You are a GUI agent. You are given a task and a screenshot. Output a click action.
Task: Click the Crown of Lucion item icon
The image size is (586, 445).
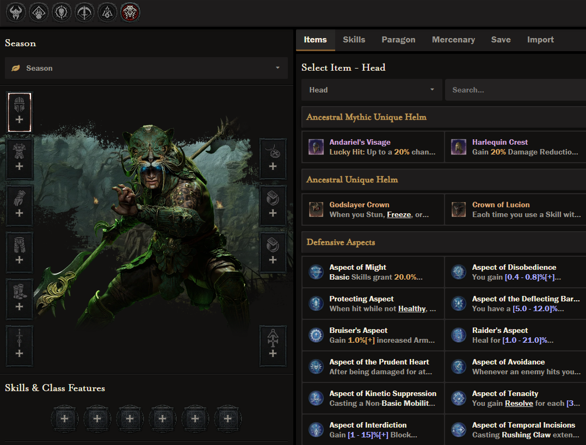pos(459,209)
